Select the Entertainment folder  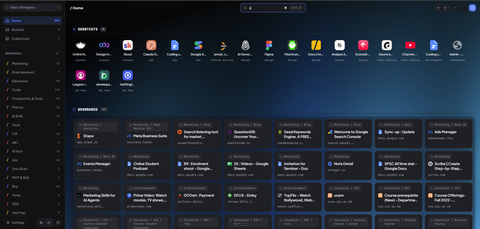pos(32,72)
